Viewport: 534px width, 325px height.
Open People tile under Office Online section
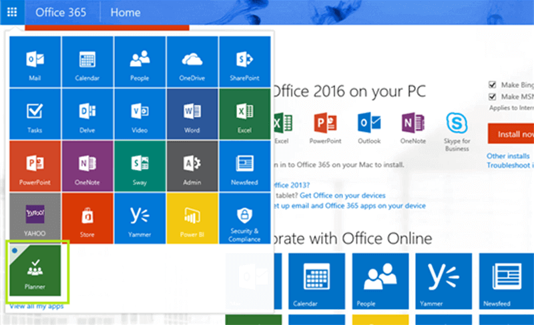[380, 281]
